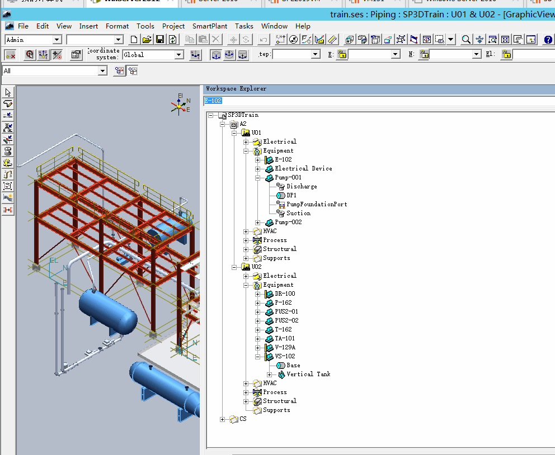Click the Workspace Explorer search field
Viewport: 555px width, 455px height.
379,101
